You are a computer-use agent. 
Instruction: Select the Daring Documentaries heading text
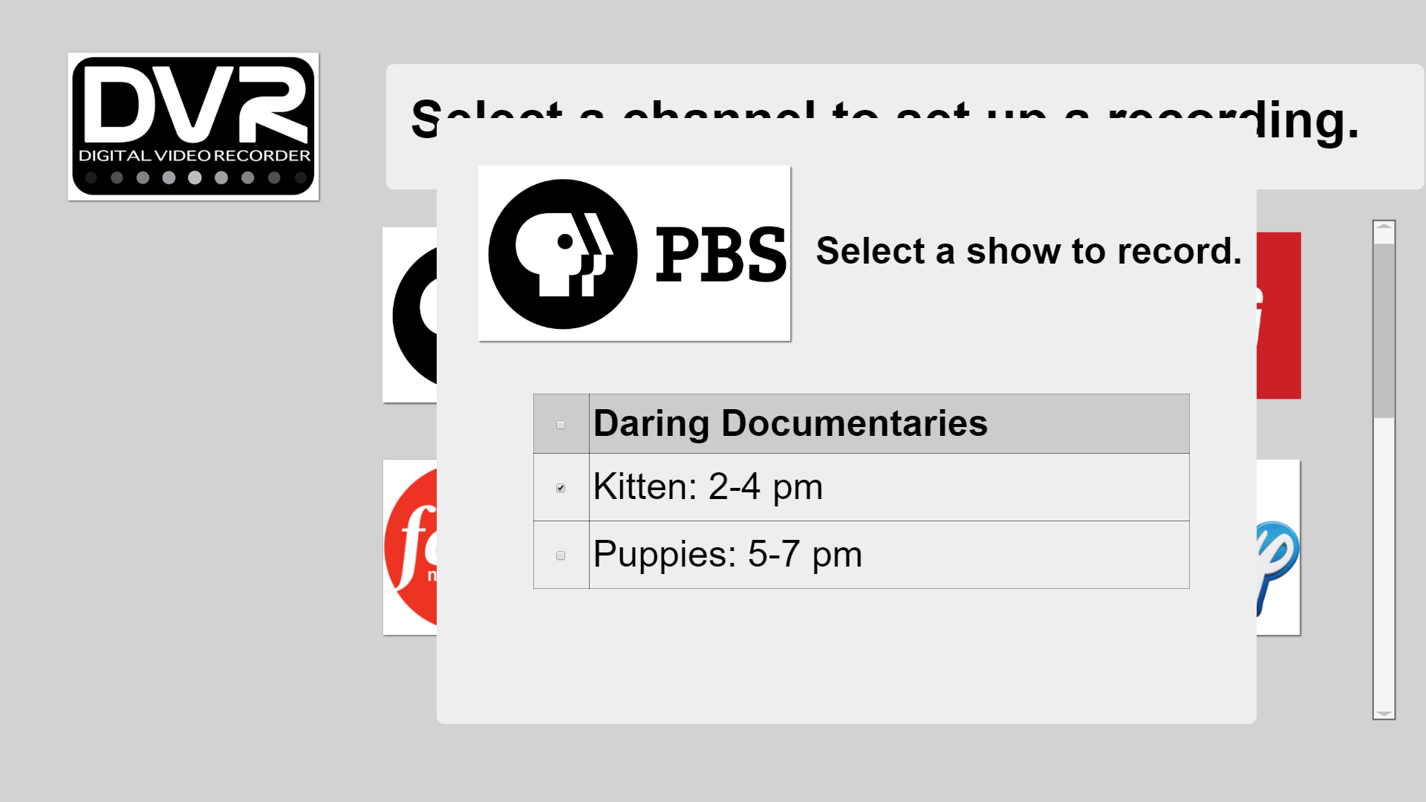[x=790, y=423]
